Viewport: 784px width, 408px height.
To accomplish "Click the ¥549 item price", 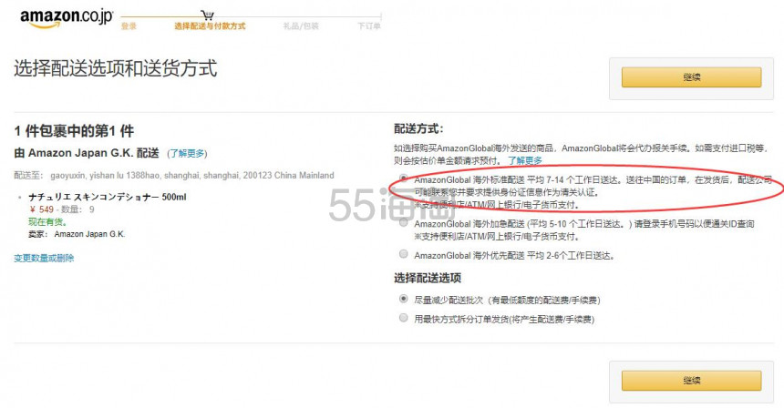I will pos(41,209).
